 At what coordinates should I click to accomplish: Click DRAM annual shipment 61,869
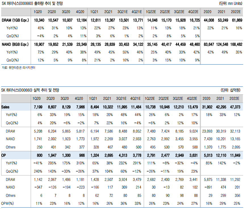tap(237, 20)
